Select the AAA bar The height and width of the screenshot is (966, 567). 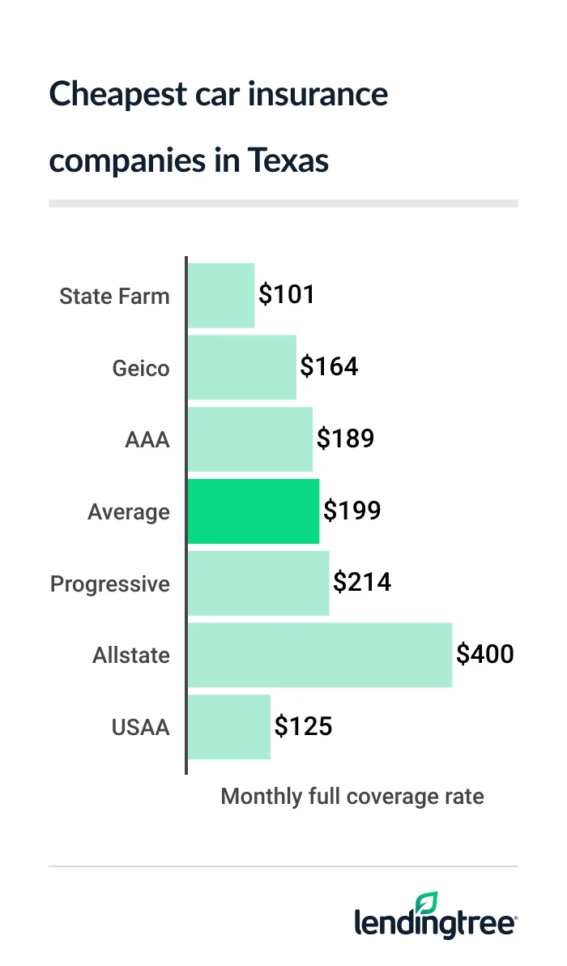(249, 439)
